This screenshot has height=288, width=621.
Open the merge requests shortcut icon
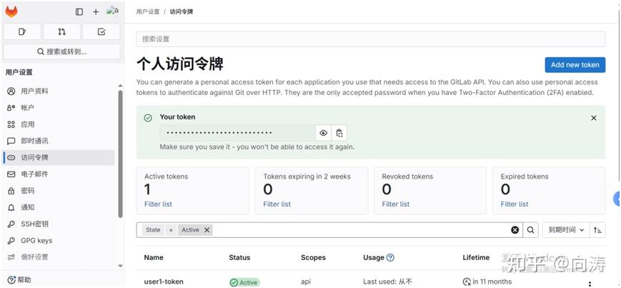(61, 31)
